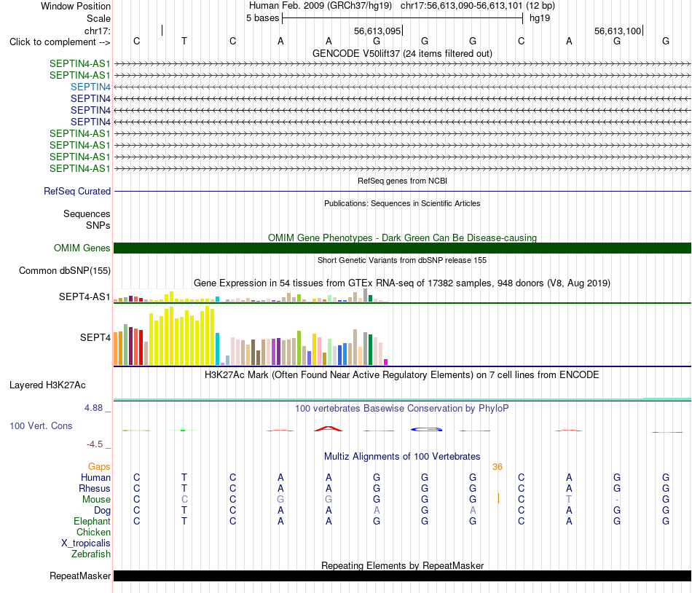
Task: Click the Common dbSNP(155) track label
Action: coord(65,270)
